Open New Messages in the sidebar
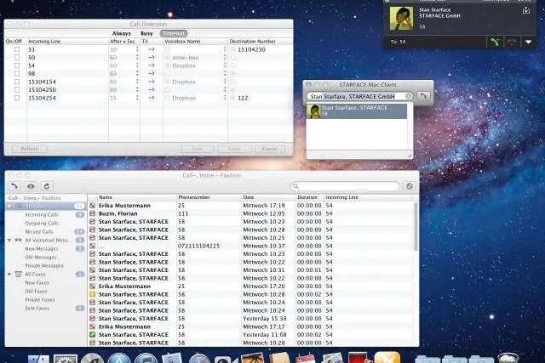Screen dimensions: 545x363 pyautogui.click(x=42, y=249)
